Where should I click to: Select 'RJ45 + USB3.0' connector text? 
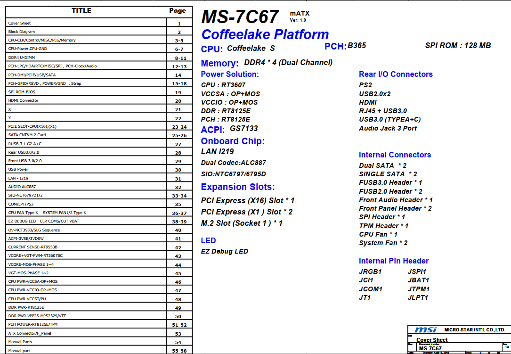point(383,111)
